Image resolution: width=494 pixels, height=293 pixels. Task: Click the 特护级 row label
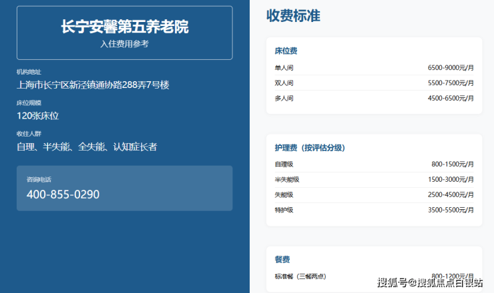coord(284,210)
